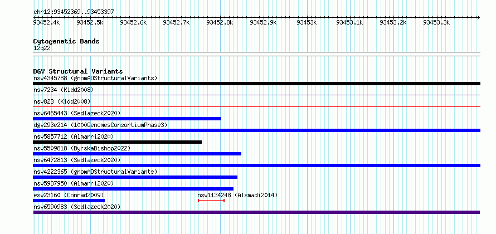Viewport: 496px width, 234px height.
Task: Click the dgv293e214 blue variant bar
Action: click(256, 130)
